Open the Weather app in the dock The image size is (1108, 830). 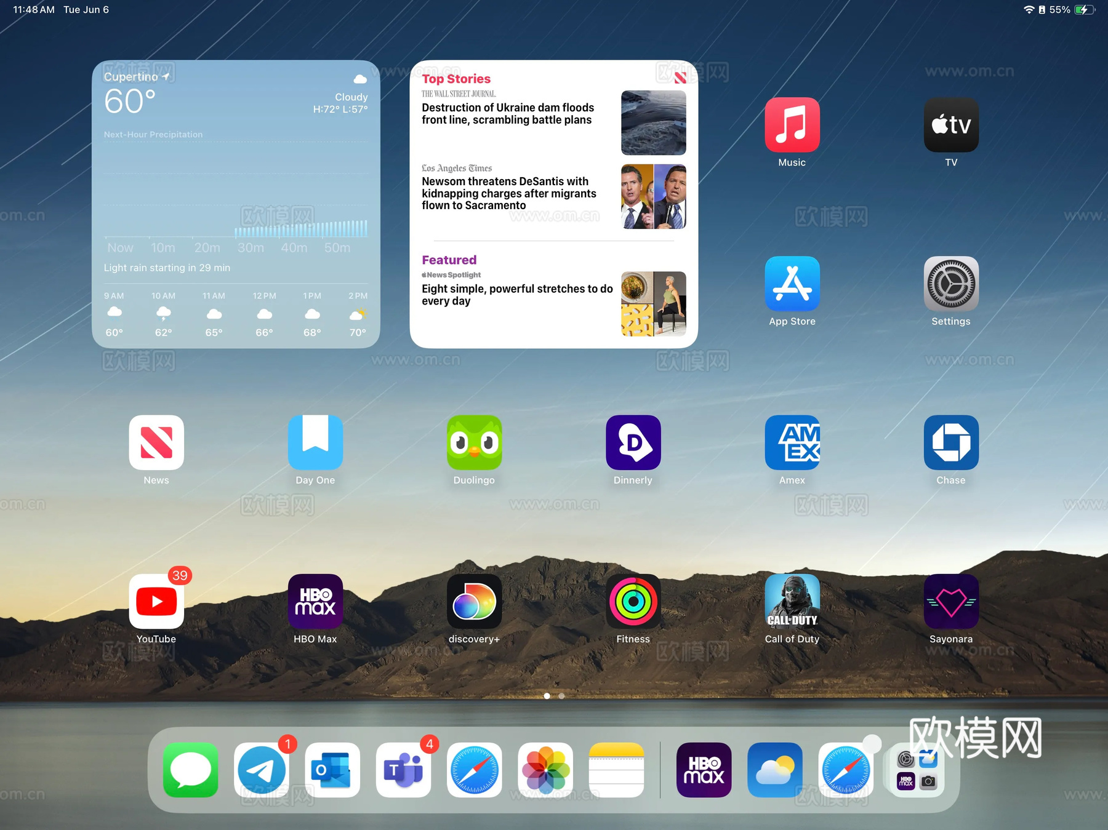pos(775,770)
